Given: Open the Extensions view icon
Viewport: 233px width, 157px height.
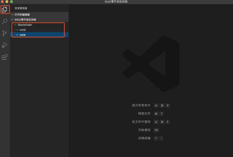Looking at the screenshot, I should click(x=5, y=57).
